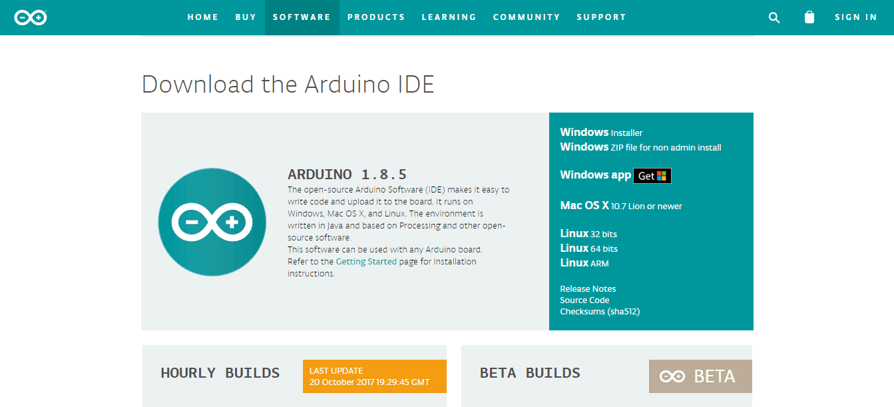The width and height of the screenshot is (894, 407).
Task: Click the BETA BUILDS heading
Action: tap(530, 373)
